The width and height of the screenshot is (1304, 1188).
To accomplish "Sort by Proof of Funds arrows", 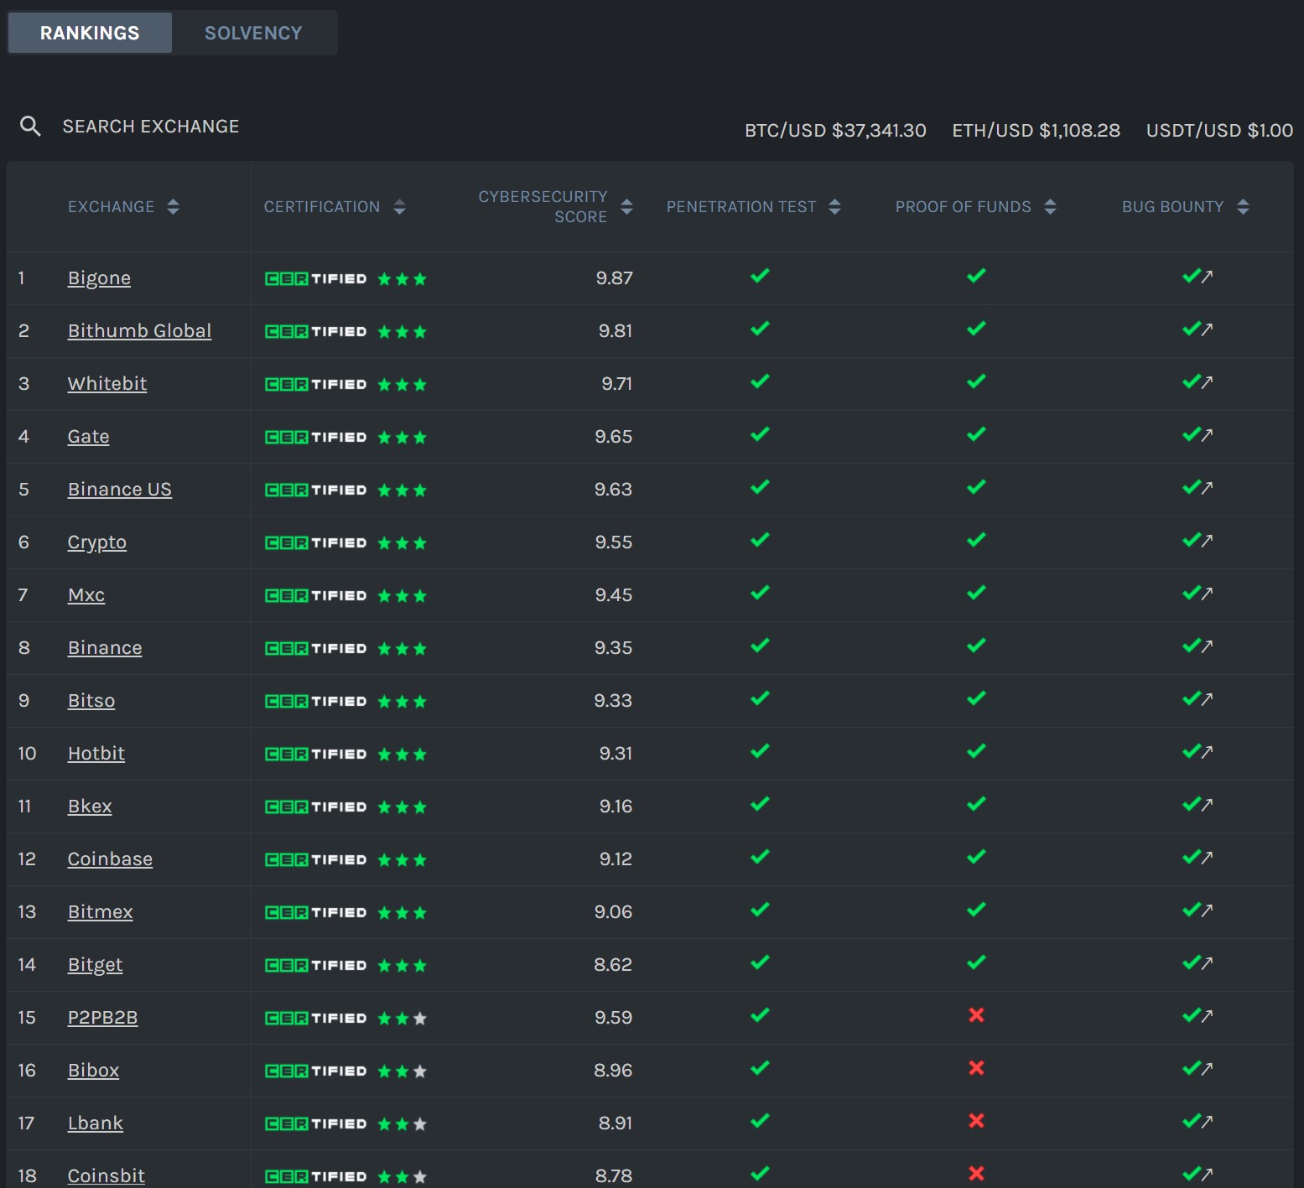I will (x=1050, y=207).
